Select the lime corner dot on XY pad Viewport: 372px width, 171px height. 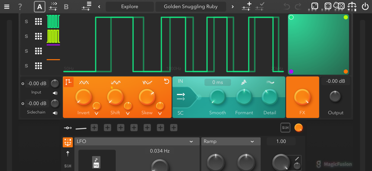346,17
